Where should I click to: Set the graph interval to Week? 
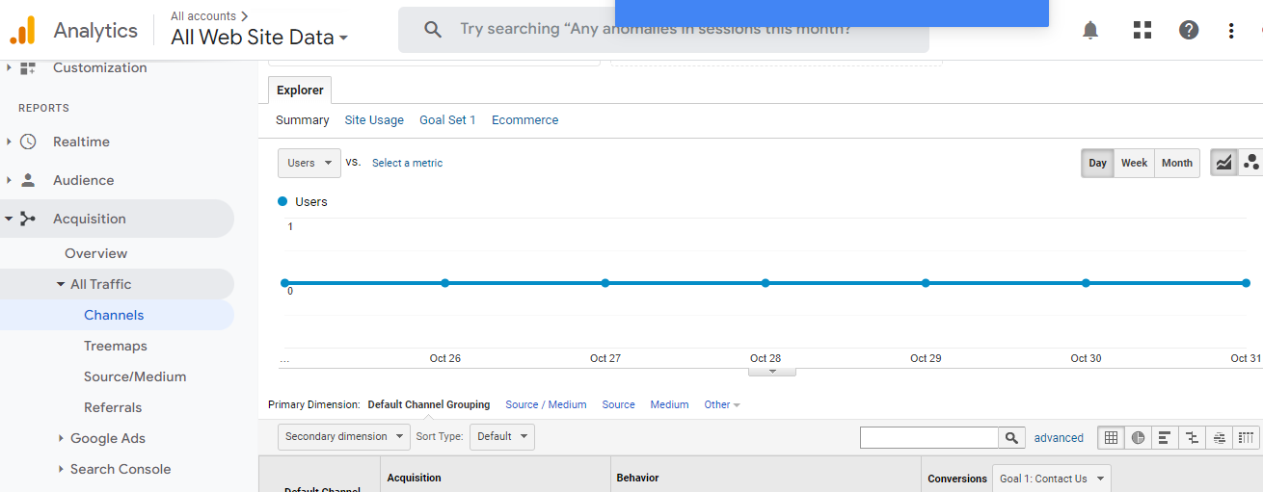pyautogui.click(x=1134, y=163)
